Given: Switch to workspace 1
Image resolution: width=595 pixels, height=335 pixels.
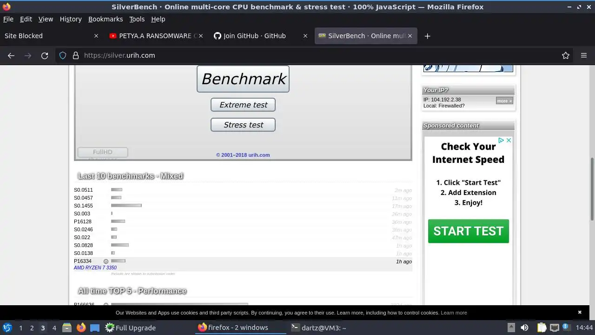Looking at the screenshot, I should pyautogui.click(x=20, y=328).
